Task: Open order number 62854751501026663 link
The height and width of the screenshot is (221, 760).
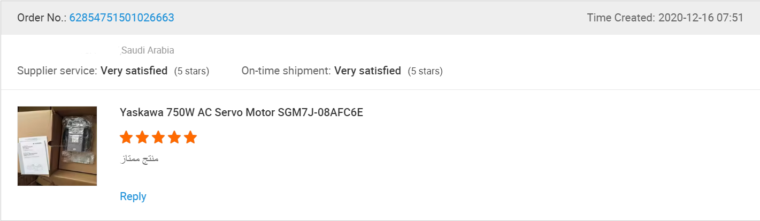Action: (x=121, y=18)
